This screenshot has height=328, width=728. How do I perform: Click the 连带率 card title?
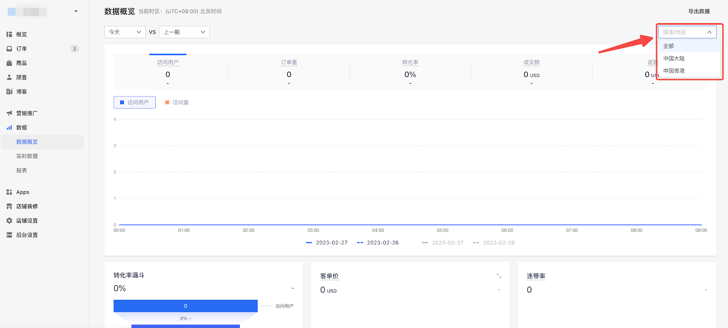tap(536, 276)
